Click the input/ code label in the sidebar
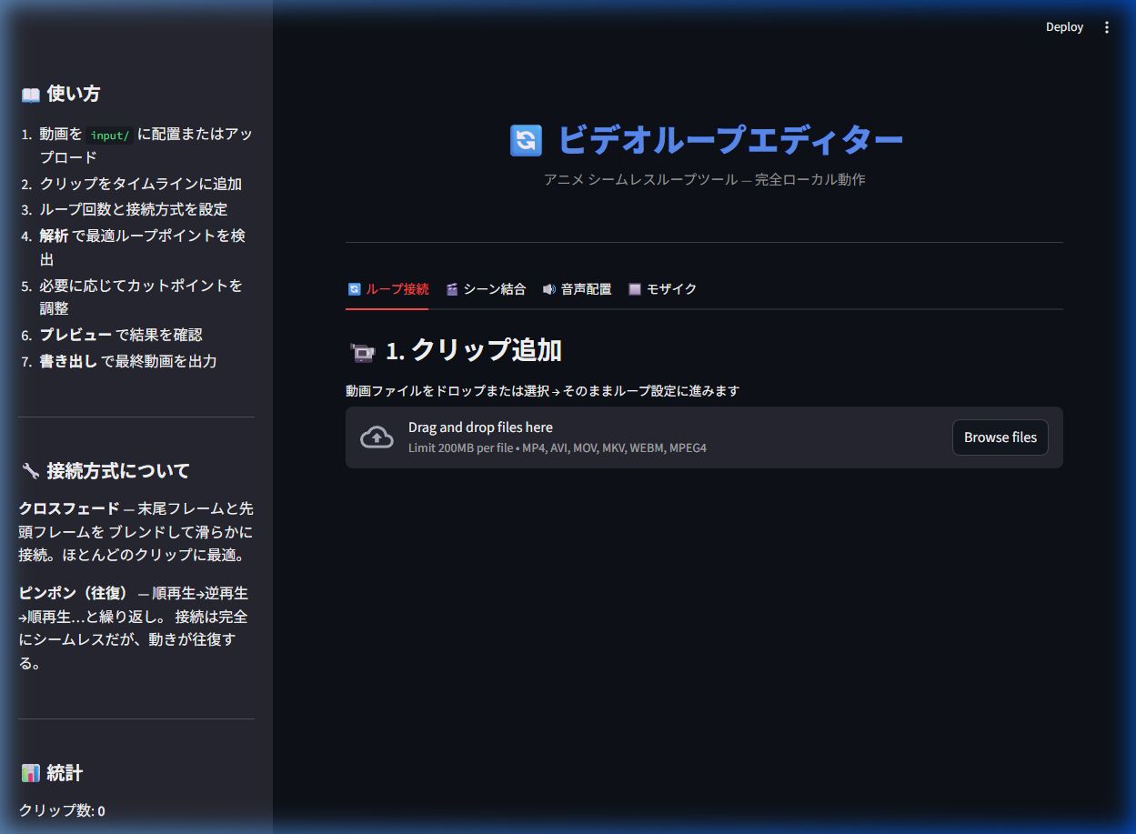The image size is (1136, 834). click(x=110, y=136)
